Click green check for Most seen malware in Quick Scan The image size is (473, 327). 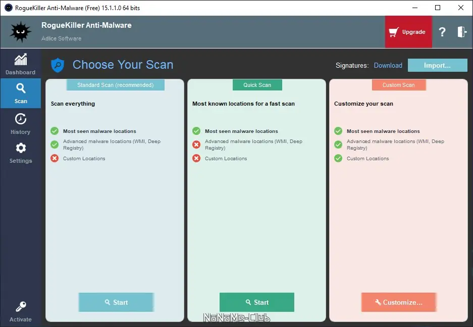point(196,131)
